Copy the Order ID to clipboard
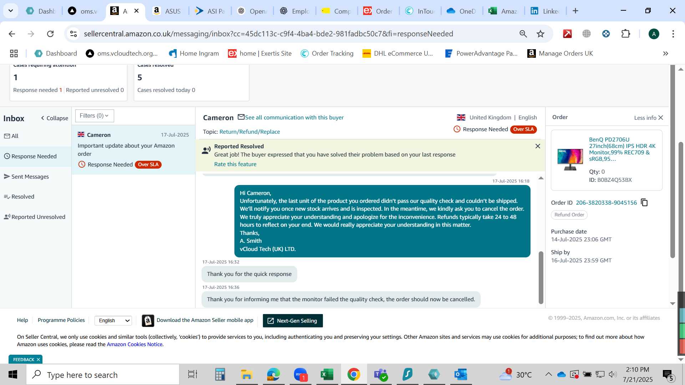The width and height of the screenshot is (685, 385). click(644, 202)
